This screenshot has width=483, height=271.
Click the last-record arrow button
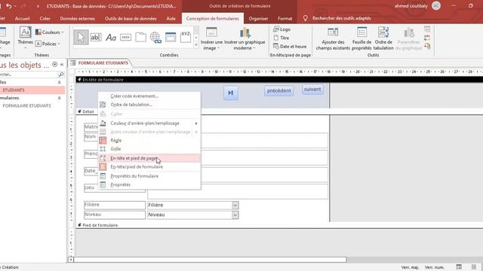pyautogui.click(x=230, y=93)
